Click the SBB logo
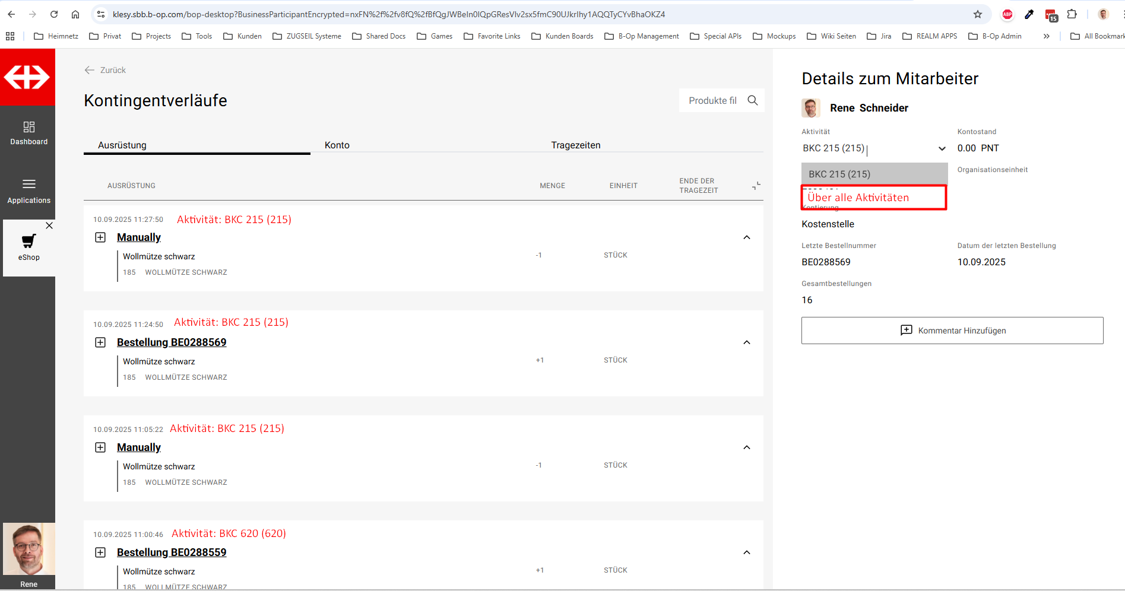 pos(27,77)
